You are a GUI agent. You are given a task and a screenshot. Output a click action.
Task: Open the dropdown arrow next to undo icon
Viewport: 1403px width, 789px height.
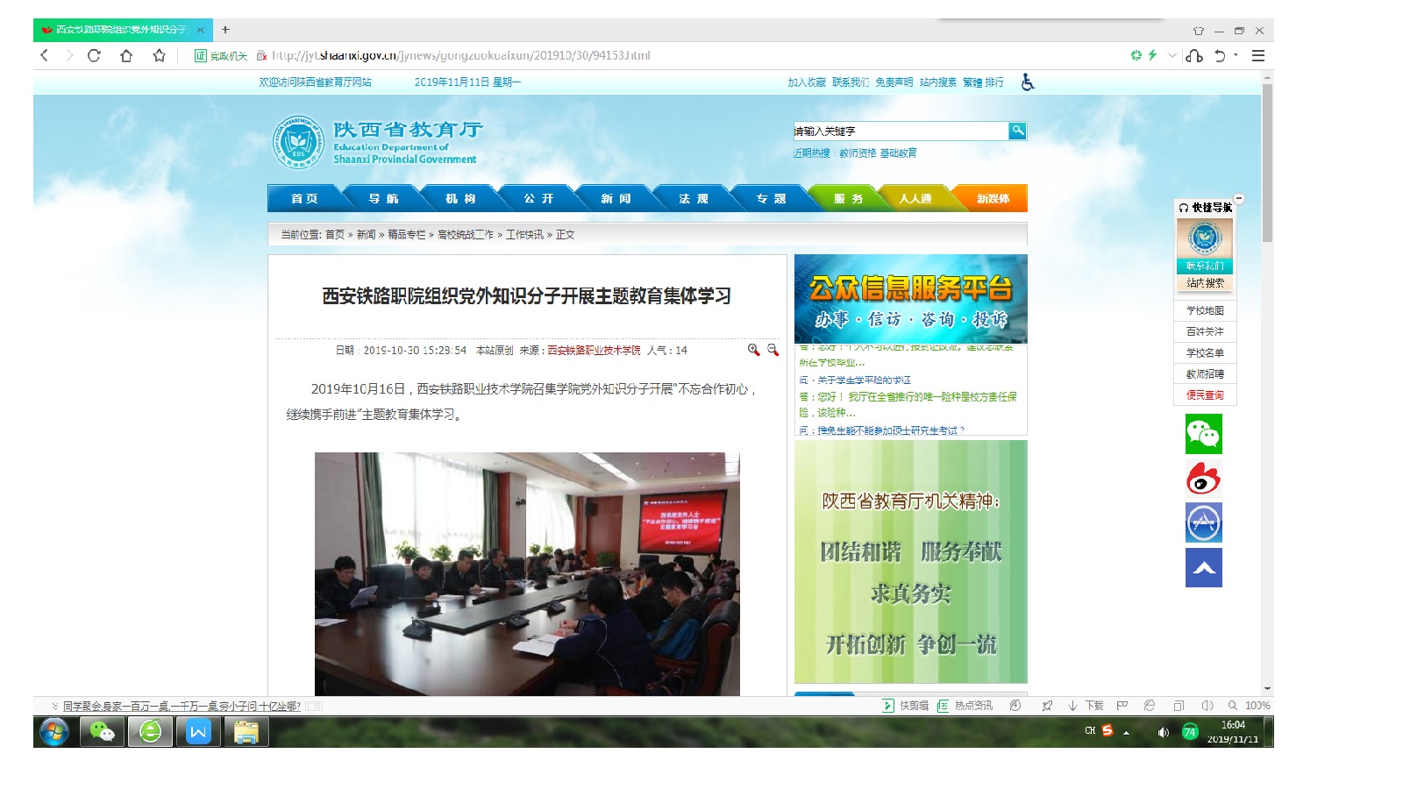pos(1236,55)
